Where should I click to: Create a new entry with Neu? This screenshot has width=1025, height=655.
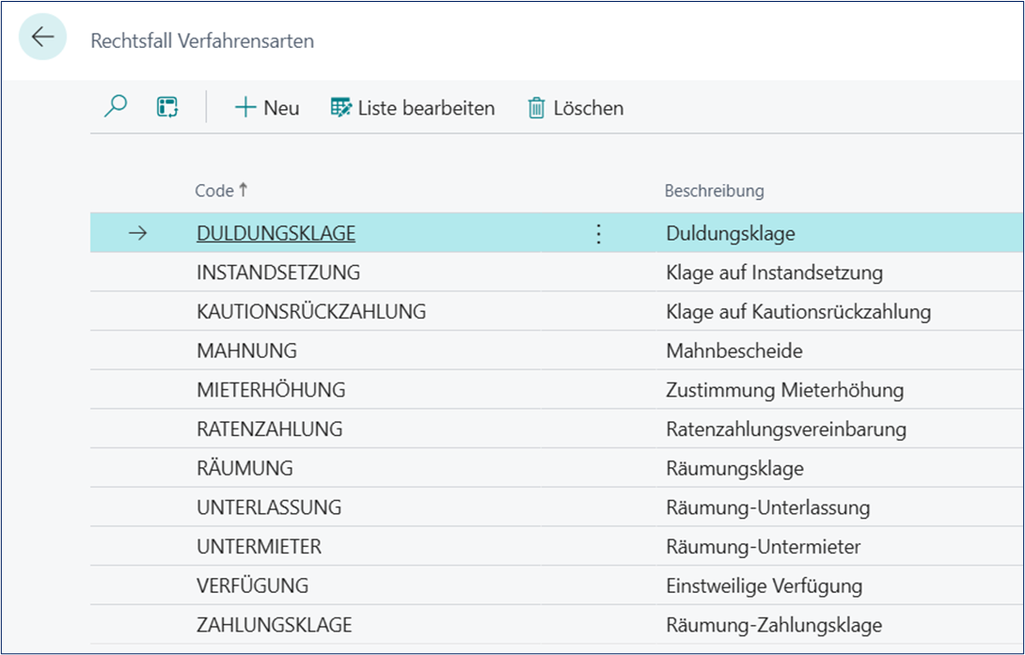click(267, 108)
